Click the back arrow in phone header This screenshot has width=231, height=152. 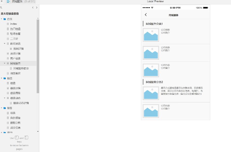[146, 15]
